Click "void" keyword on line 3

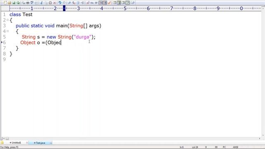pos(50,26)
